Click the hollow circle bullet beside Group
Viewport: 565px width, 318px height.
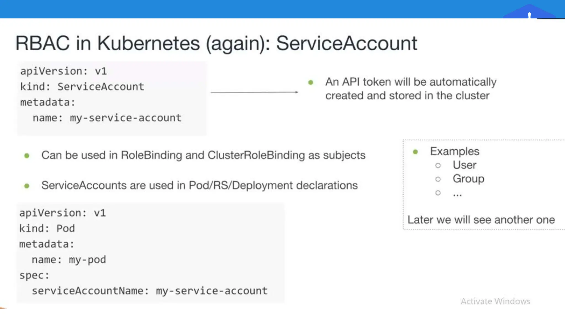[438, 179]
